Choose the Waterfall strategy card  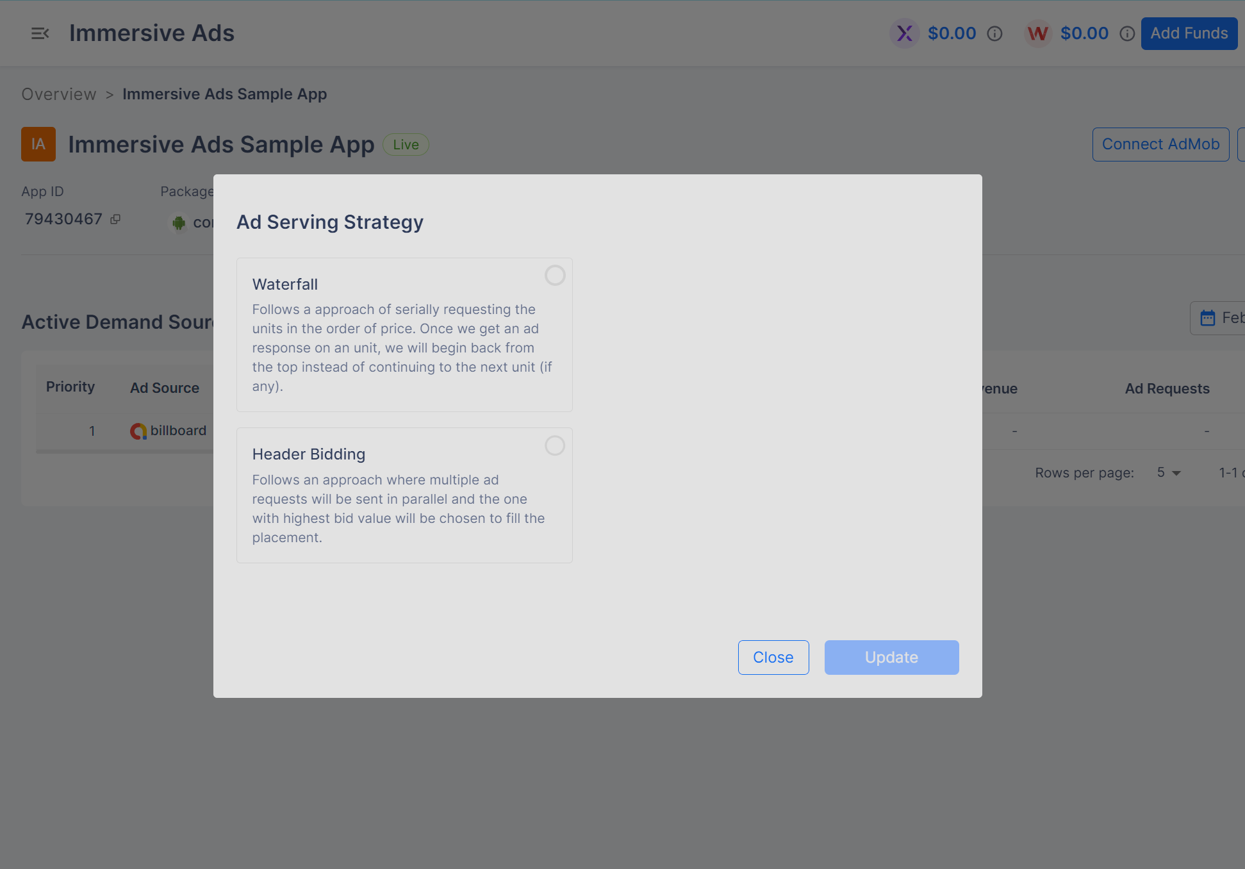coord(404,335)
